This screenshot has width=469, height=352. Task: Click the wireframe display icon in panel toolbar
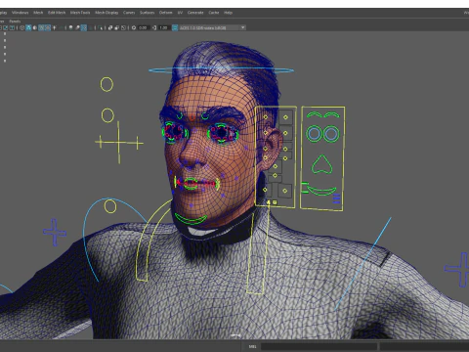click(x=21, y=27)
